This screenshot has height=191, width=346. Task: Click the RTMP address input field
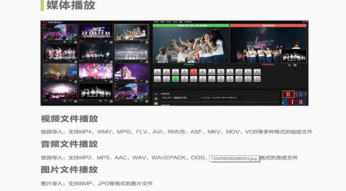(227, 98)
